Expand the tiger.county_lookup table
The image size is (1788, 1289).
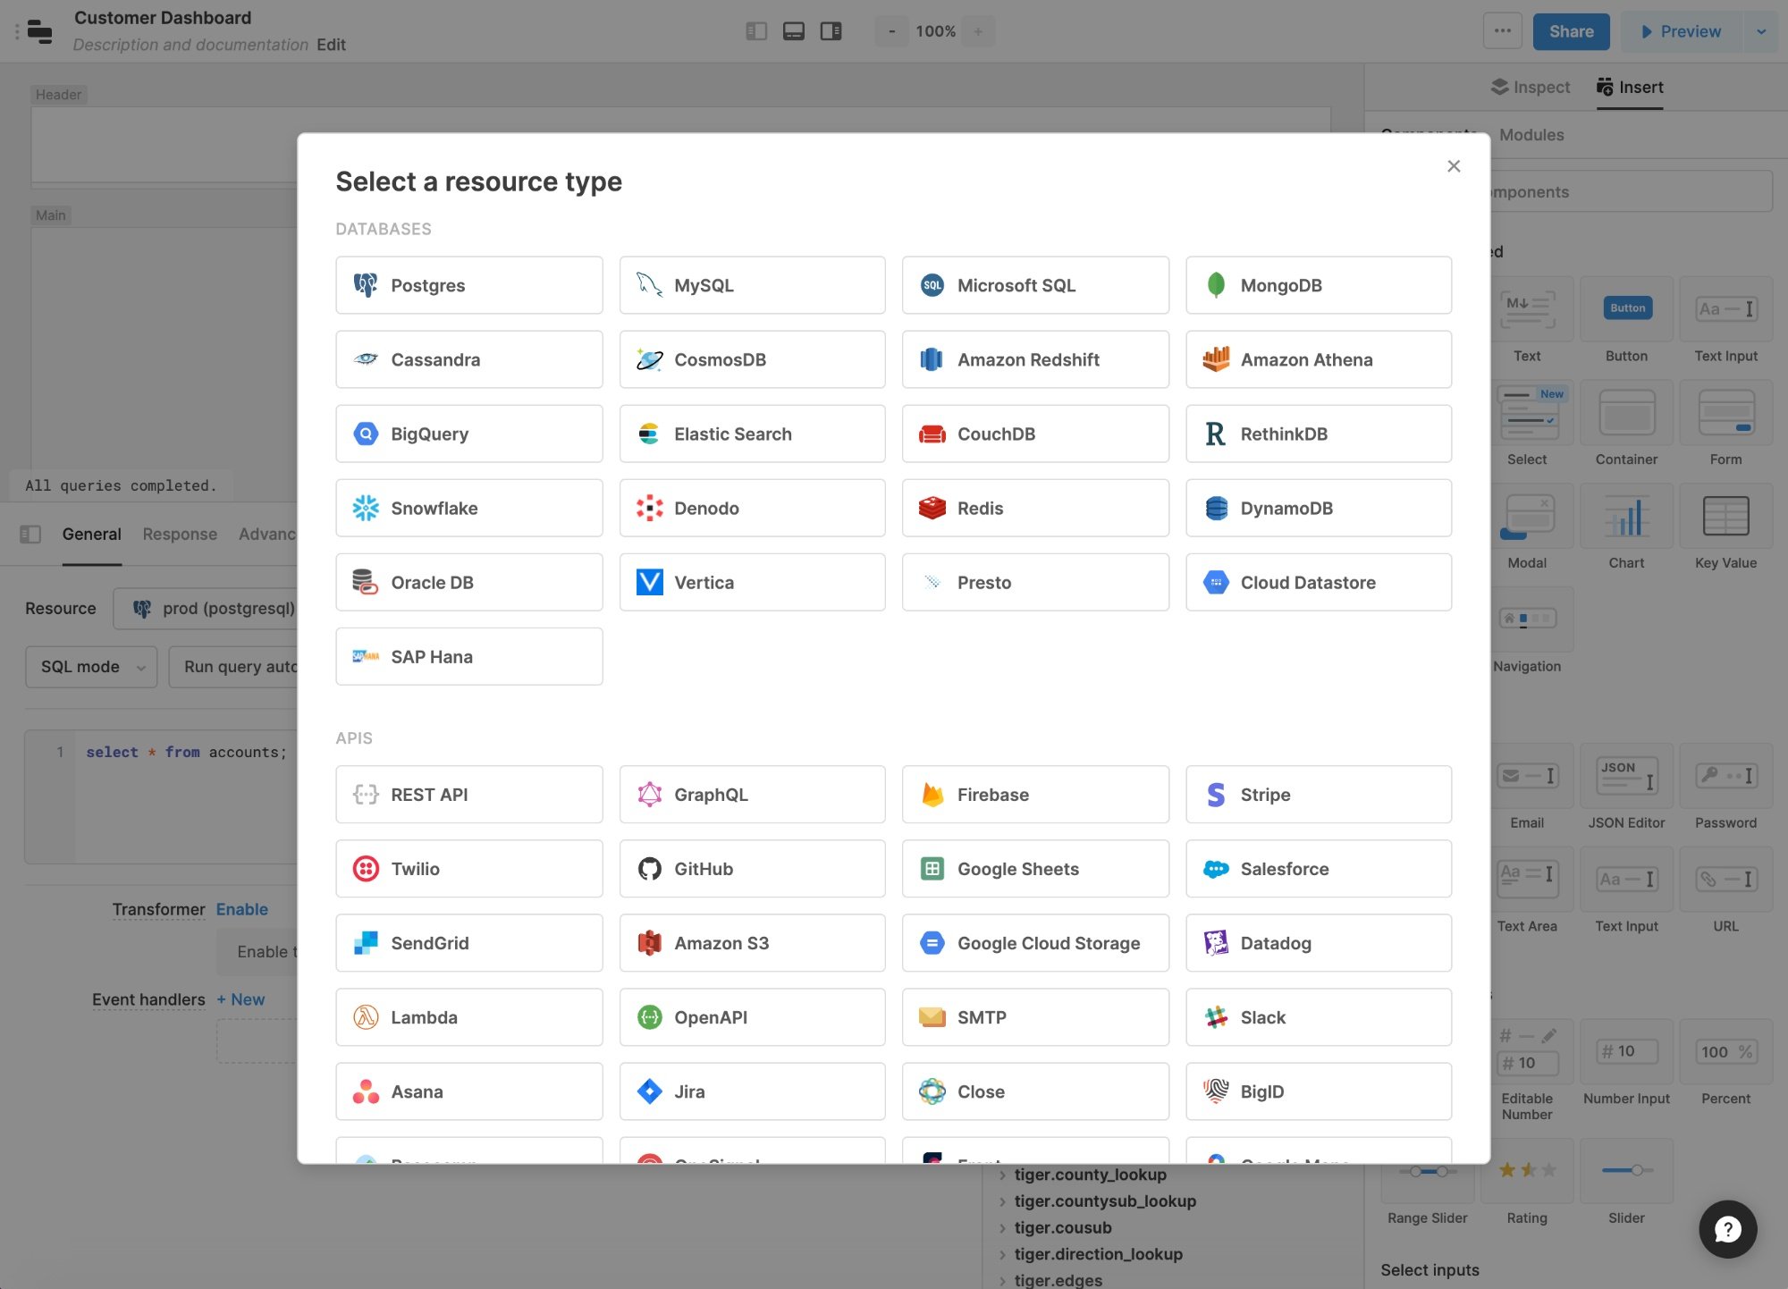(1002, 1175)
